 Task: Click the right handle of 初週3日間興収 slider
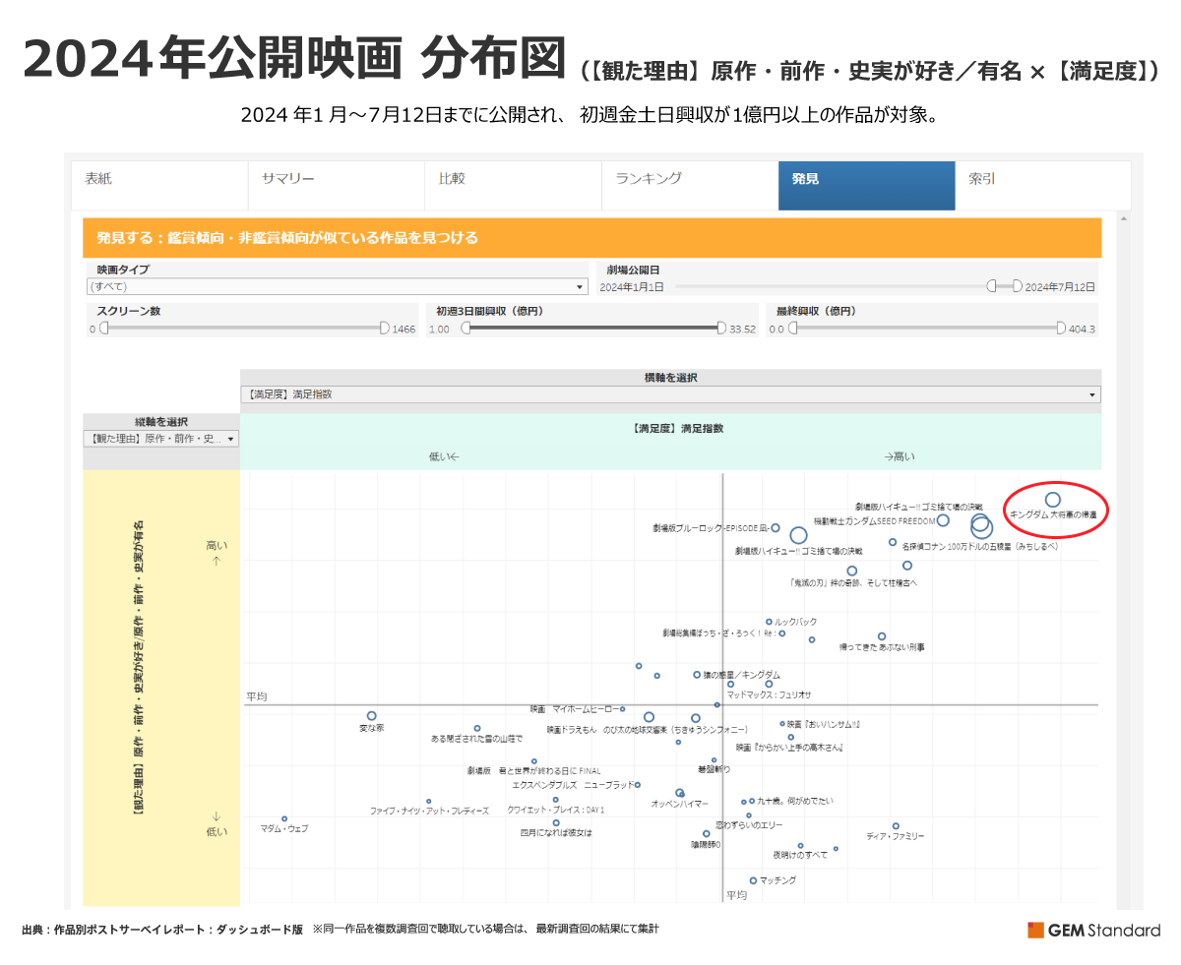point(721,329)
